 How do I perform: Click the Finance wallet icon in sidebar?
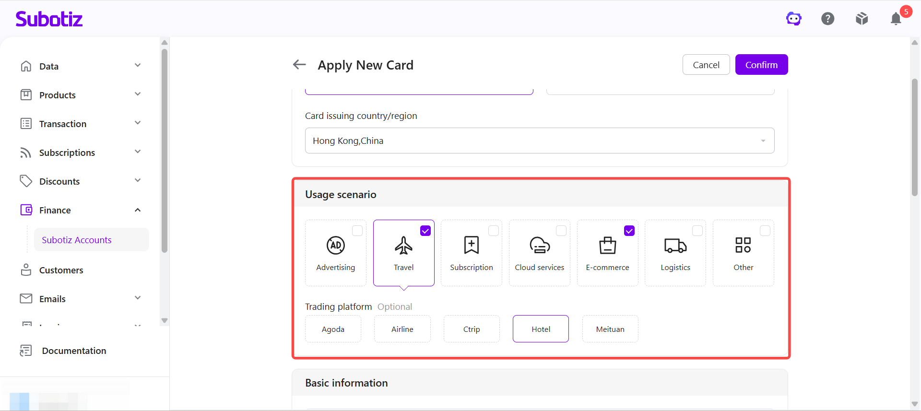[x=26, y=210]
